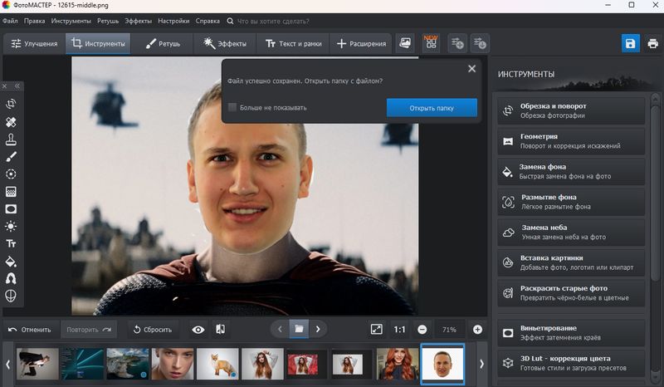Click the blue save disk icon

pyautogui.click(x=630, y=43)
